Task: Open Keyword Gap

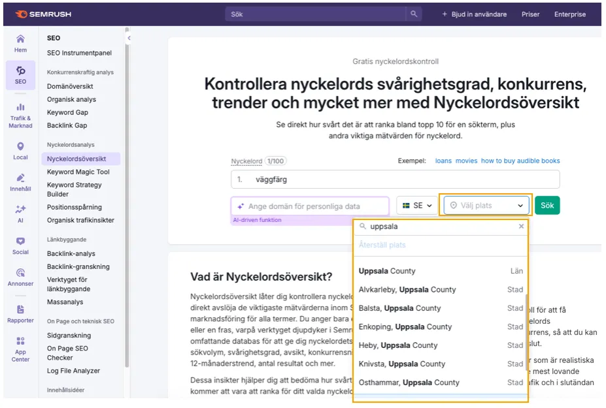Action: coord(67,112)
